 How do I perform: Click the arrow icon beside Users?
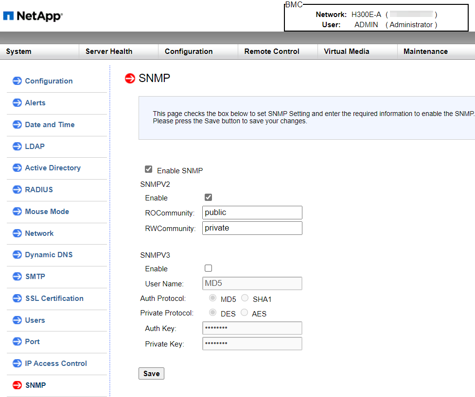[18, 320]
